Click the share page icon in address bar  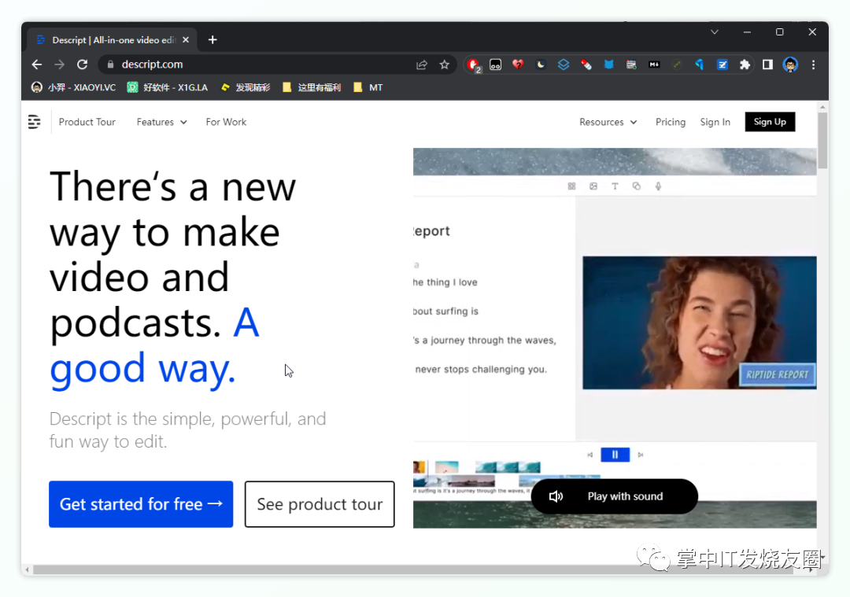click(x=422, y=64)
